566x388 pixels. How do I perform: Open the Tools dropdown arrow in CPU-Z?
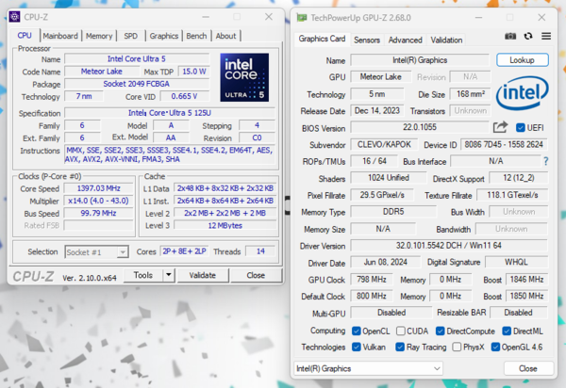tap(169, 275)
